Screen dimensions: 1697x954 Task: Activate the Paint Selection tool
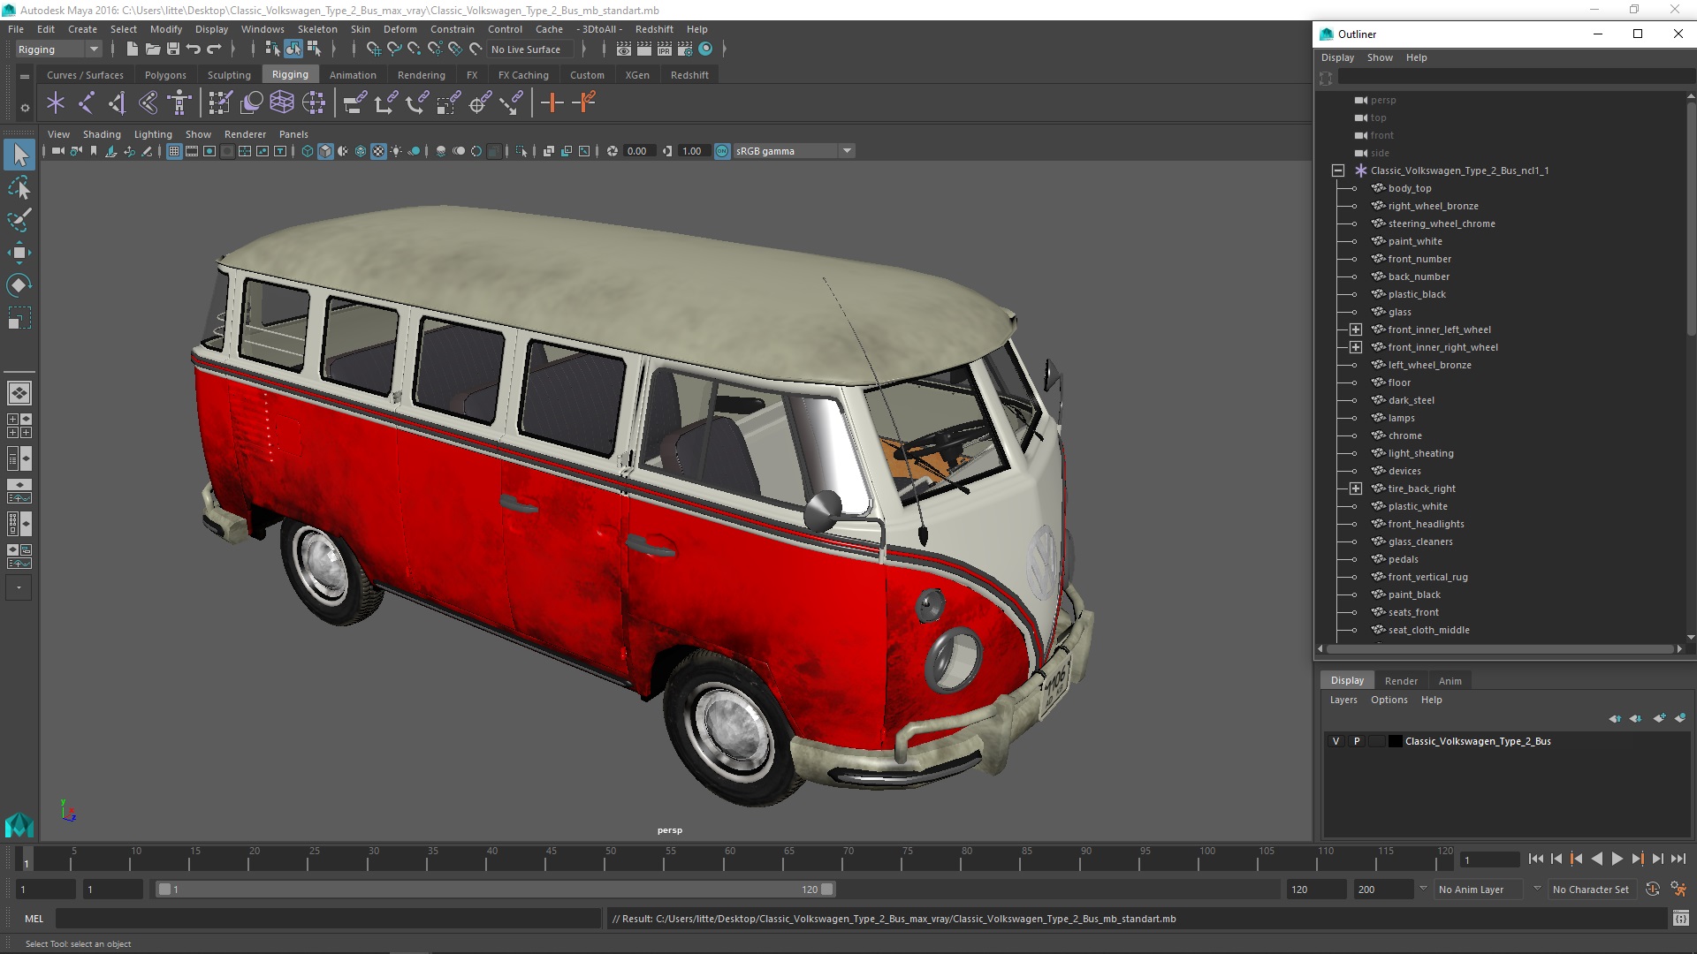19,220
